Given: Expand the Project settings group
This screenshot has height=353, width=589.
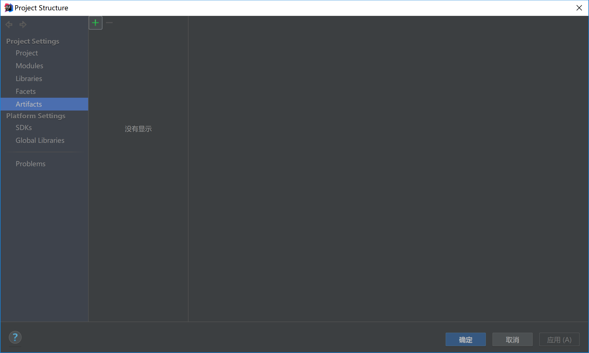Looking at the screenshot, I should click(32, 41).
